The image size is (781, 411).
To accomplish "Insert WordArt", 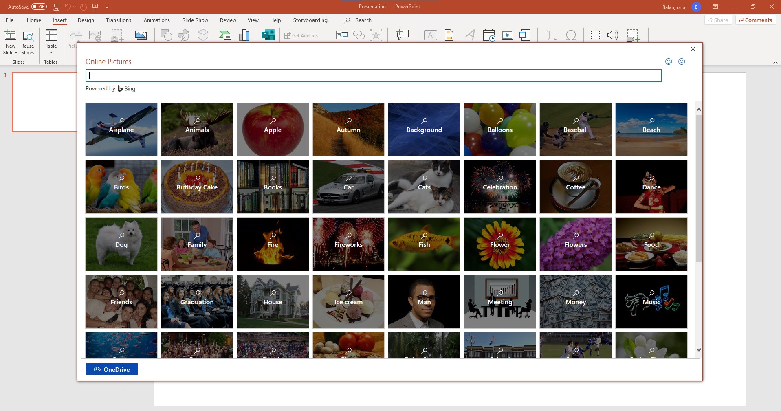I will click(470, 35).
